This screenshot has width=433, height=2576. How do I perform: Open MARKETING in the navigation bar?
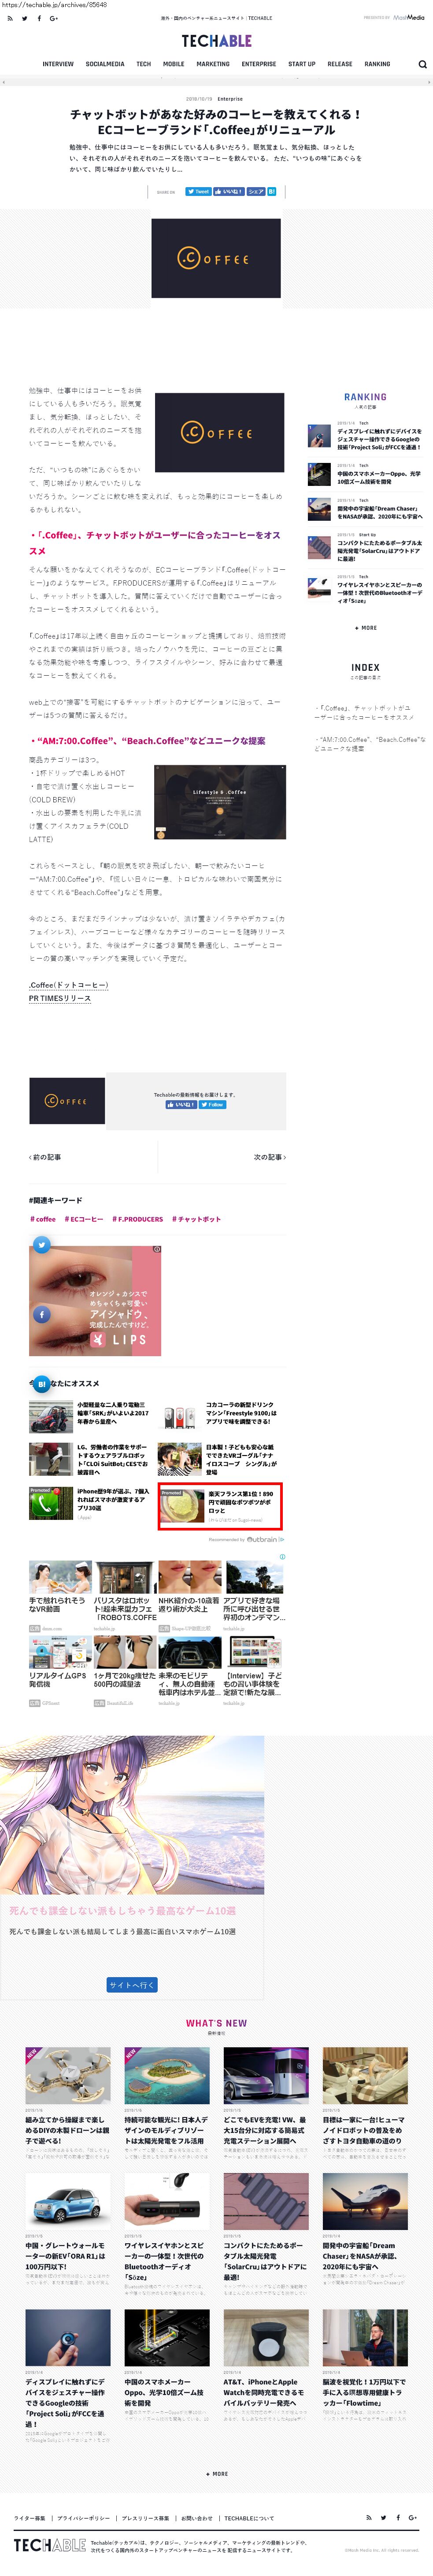[x=212, y=64]
